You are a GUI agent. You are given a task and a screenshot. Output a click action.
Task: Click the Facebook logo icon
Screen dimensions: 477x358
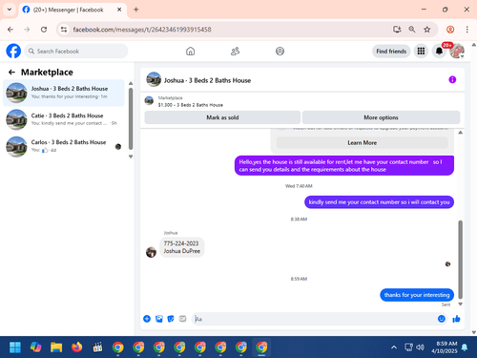(13, 51)
